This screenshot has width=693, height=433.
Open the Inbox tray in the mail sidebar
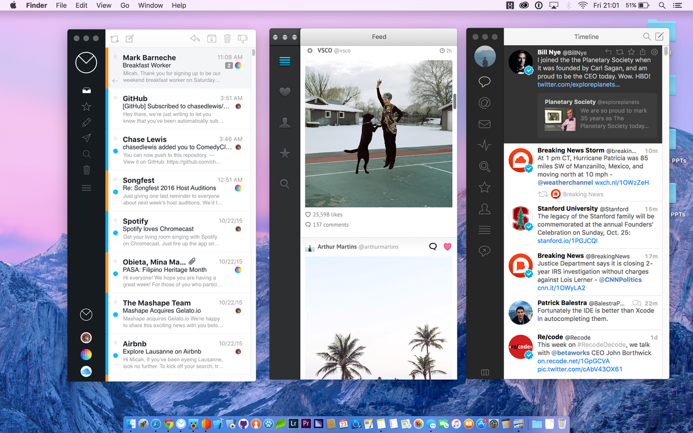pyautogui.click(x=86, y=91)
